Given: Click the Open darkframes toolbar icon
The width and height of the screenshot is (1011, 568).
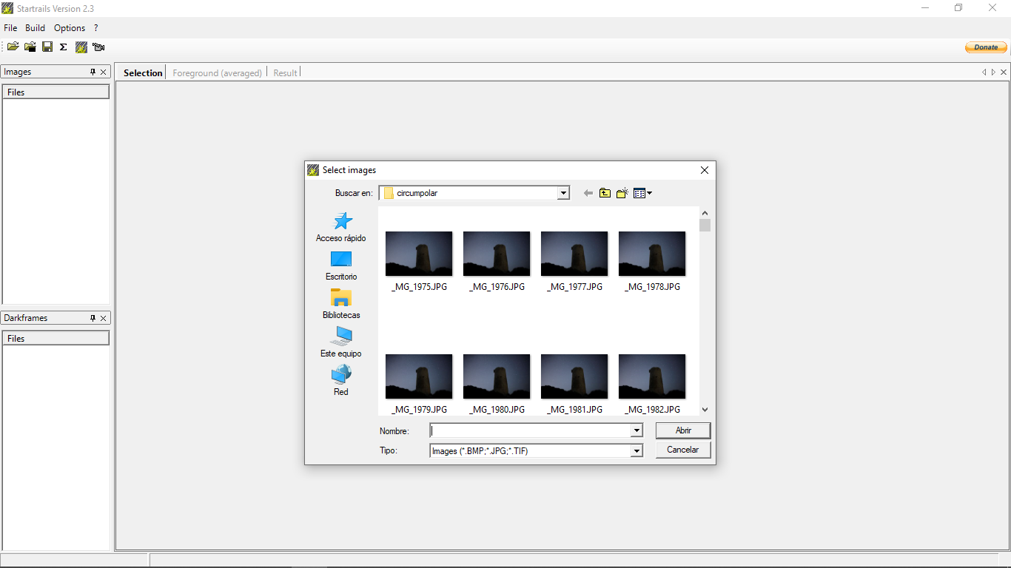Looking at the screenshot, I should click(30, 47).
